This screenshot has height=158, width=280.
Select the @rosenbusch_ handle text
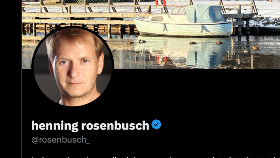pos(61,140)
